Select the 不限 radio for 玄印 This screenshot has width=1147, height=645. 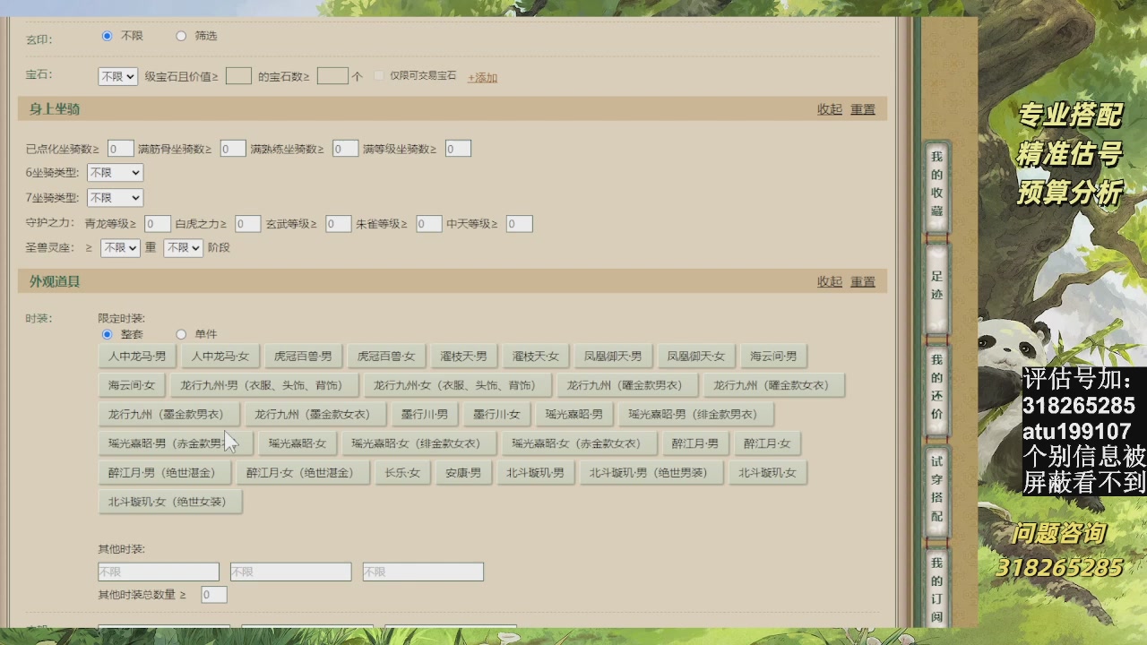(108, 36)
